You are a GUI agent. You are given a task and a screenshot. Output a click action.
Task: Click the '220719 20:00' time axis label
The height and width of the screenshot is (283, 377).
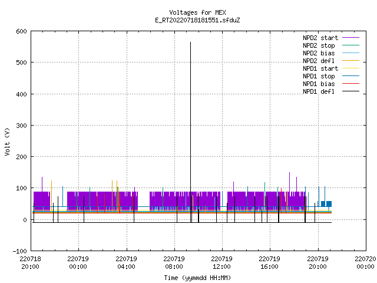[x=318, y=263]
